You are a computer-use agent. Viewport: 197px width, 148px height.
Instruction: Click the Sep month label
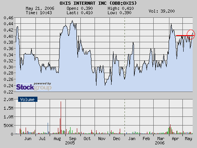[72, 139]
